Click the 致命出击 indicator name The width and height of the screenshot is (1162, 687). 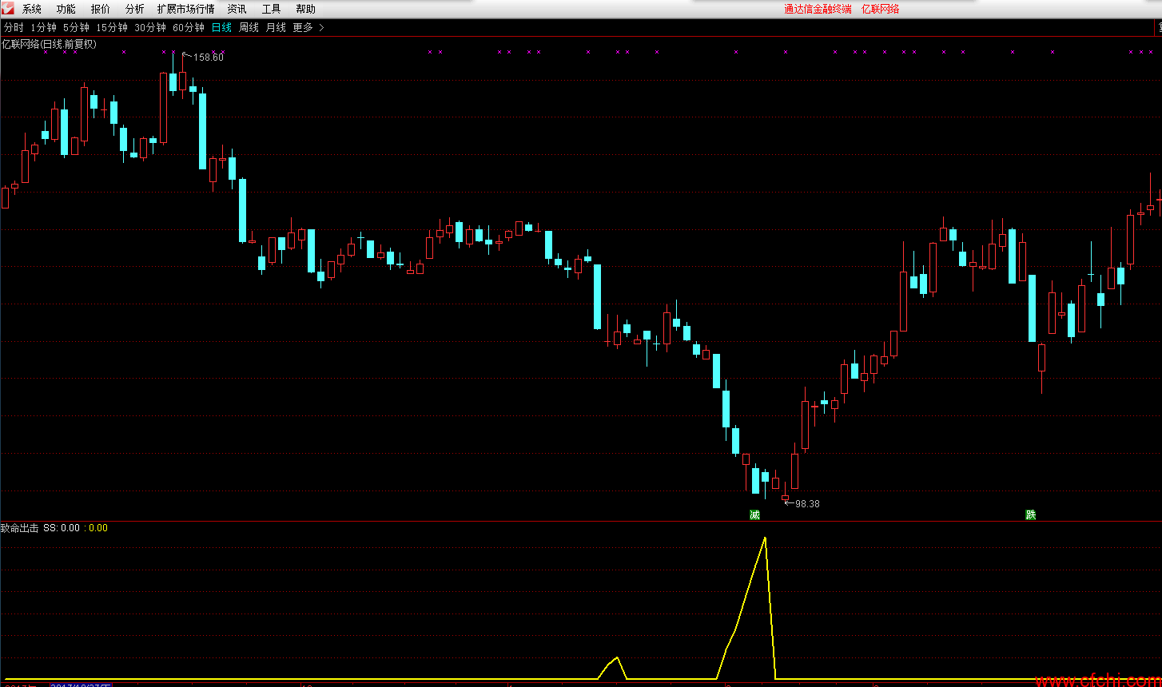[x=19, y=528]
